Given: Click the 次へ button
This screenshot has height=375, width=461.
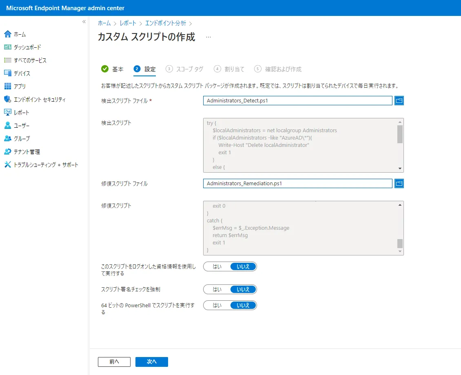Looking at the screenshot, I should [x=151, y=362].
